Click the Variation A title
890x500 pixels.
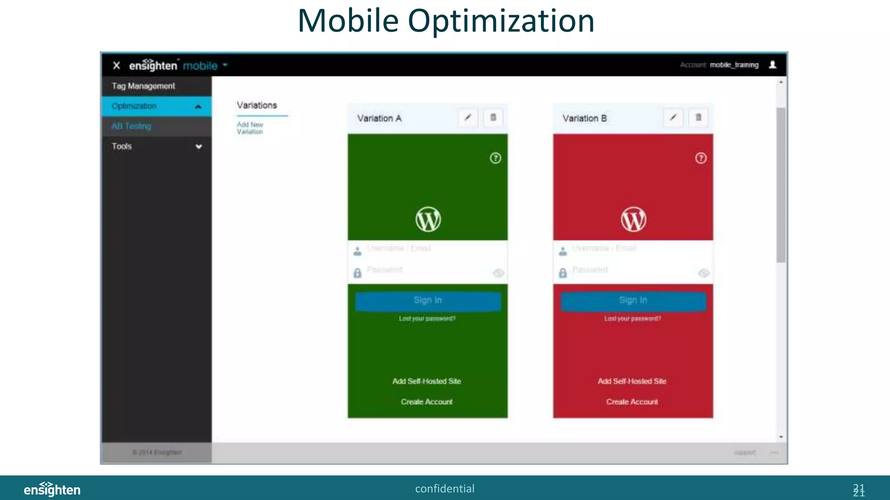[379, 118]
